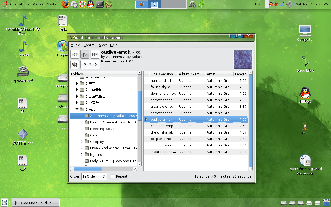Image resolution: width=331 pixels, height=207 pixels.
Task: Select the song 'eclipse-amok'
Action: (x=195, y=139)
